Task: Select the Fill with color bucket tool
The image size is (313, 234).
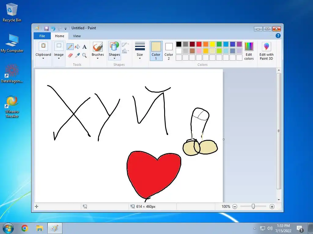Action: (77, 47)
